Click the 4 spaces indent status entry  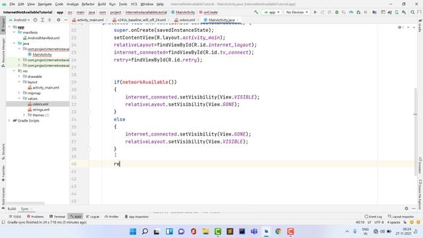tap(394, 222)
